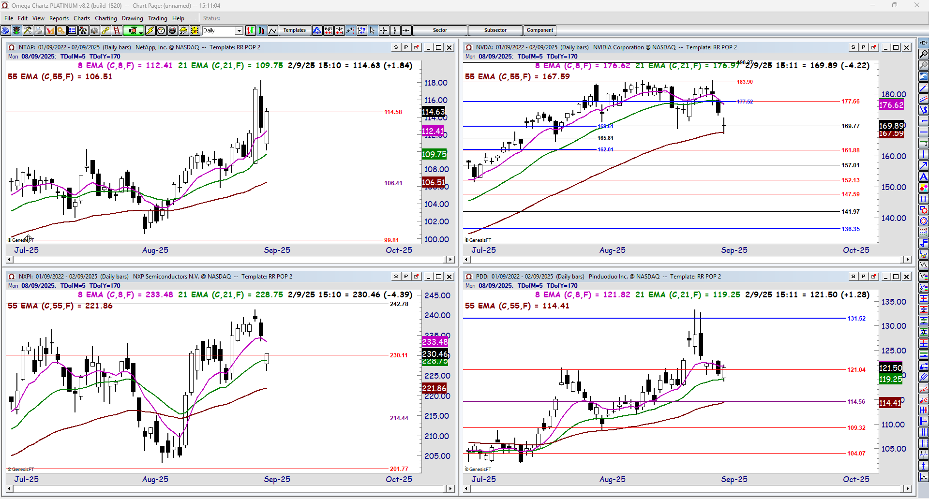Click the traffic light icon in toolbar
Viewport: 929px width, 499px height.
[x=16, y=30]
